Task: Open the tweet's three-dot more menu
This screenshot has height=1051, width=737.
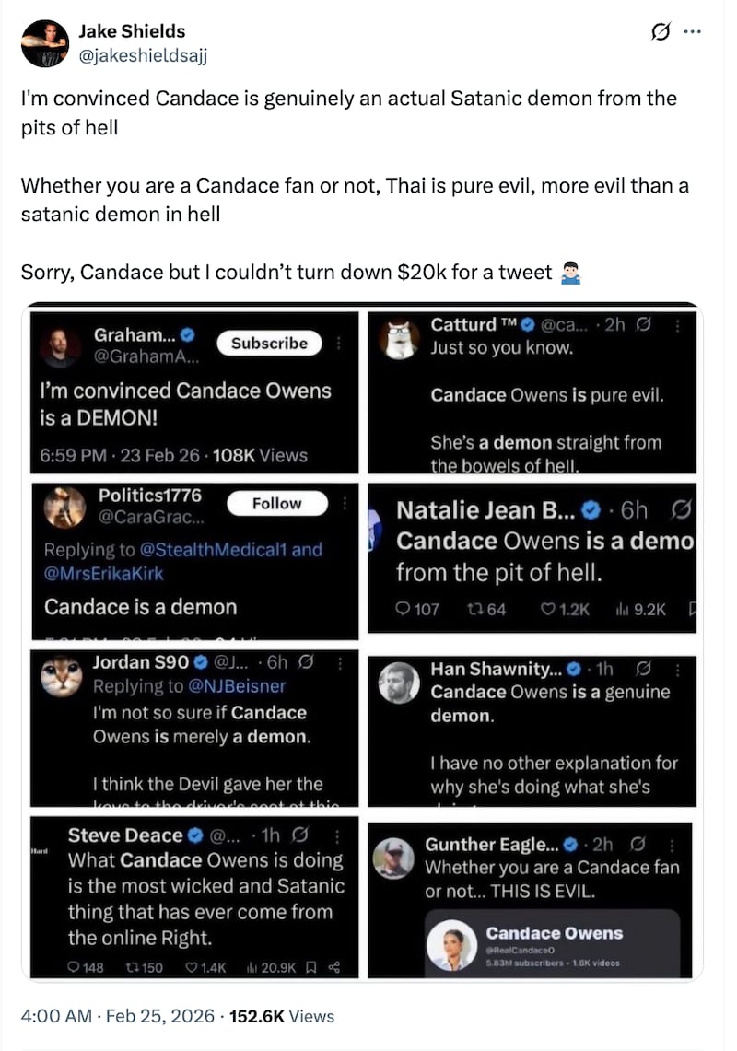Action: pyautogui.click(x=692, y=32)
